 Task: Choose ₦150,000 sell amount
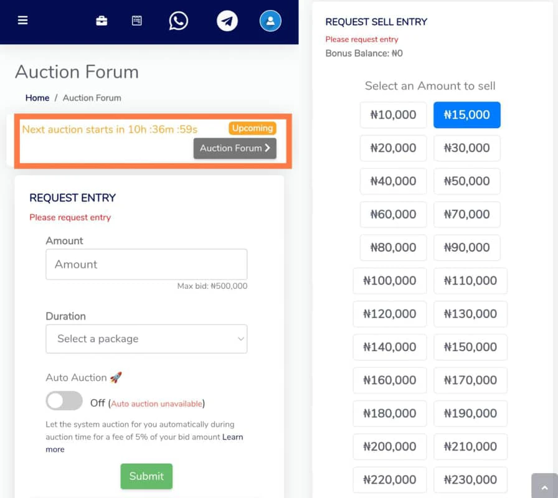pyautogui.click(x=470, y=347)
